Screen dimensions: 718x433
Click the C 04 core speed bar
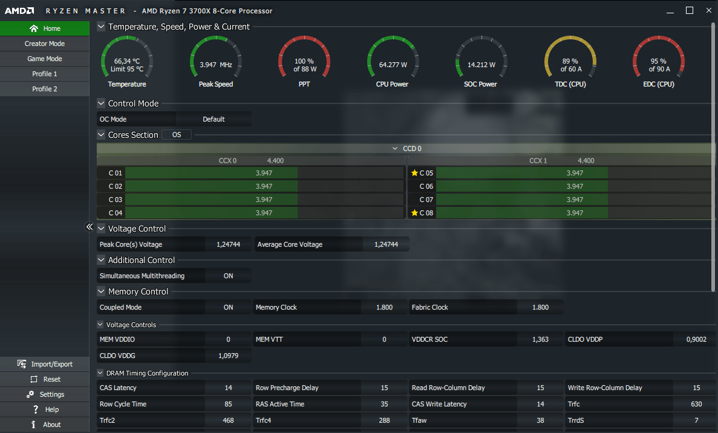264,213
